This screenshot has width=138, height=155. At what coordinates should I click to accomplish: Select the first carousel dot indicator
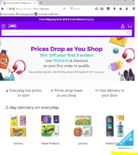point(64,76)
